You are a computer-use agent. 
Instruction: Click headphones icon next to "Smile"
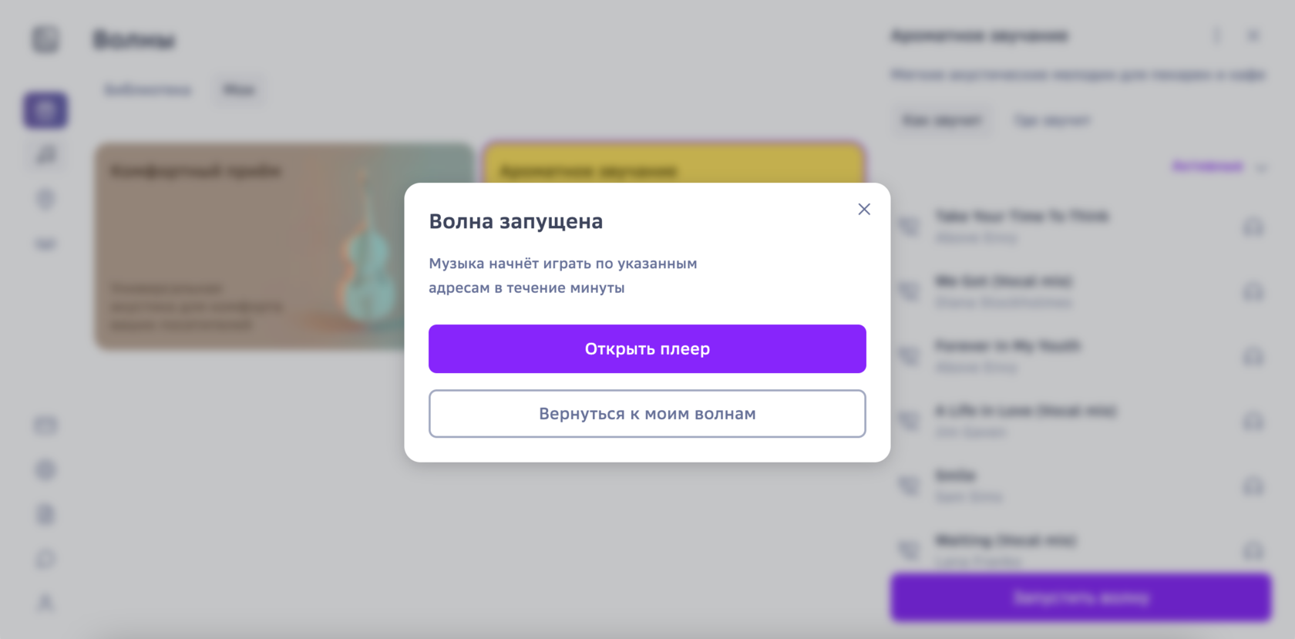pyautogui.click(x=1253, y=486)
